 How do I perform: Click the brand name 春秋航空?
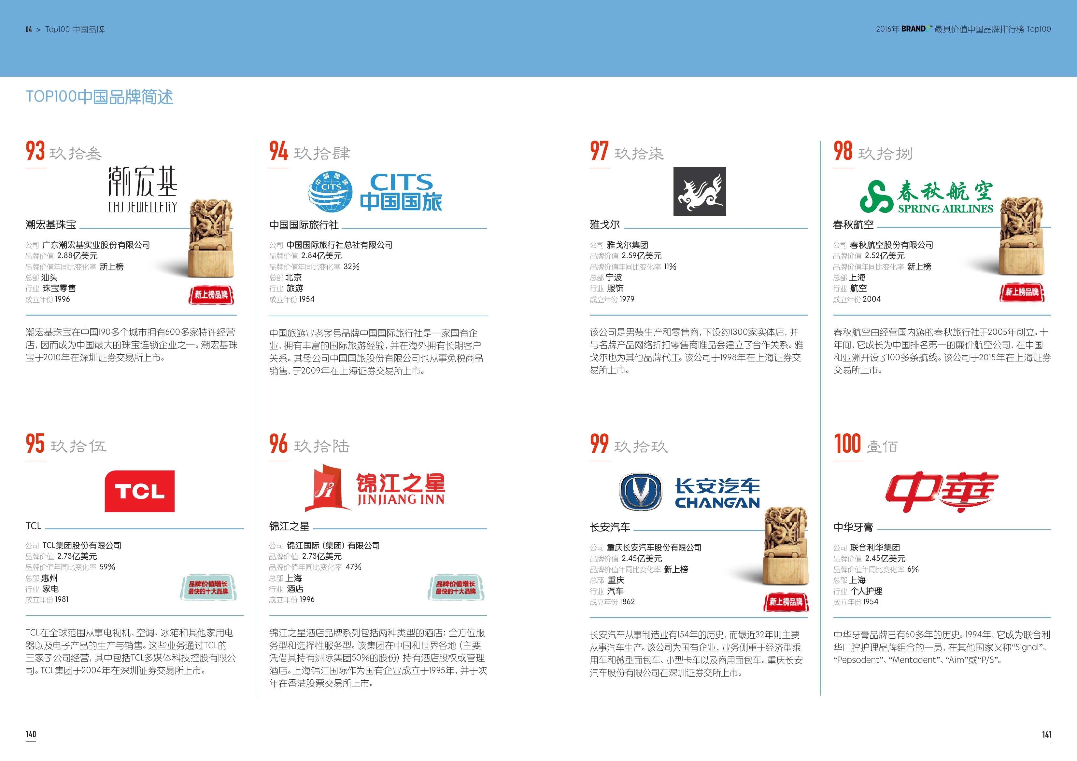(853, 225)
